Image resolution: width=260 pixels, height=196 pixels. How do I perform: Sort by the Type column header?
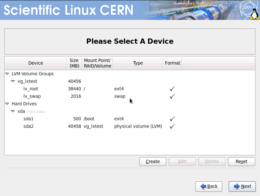click(x=138, y=63)
